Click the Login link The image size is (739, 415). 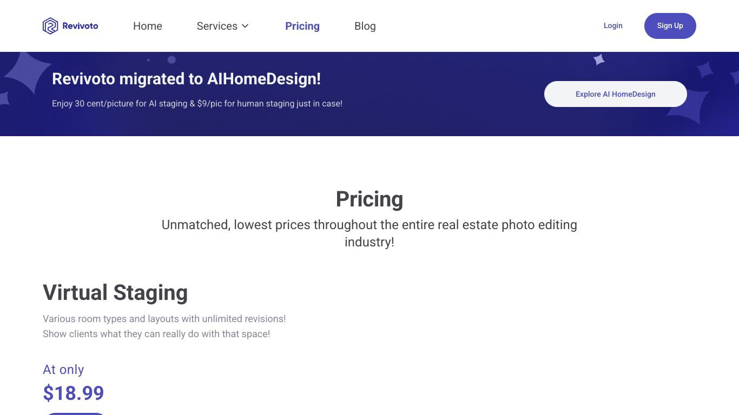[613, 25]
